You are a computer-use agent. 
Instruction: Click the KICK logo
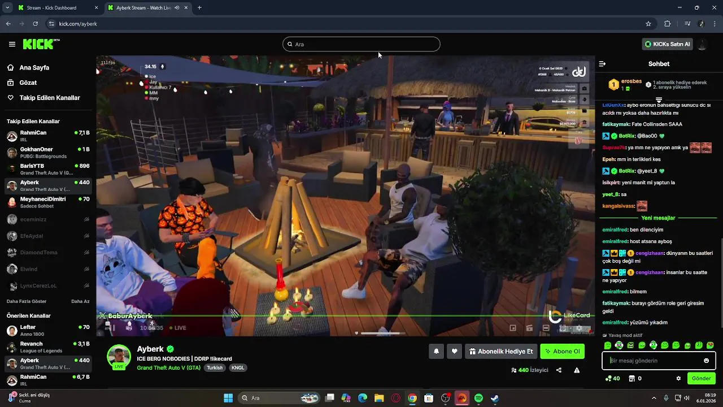tap(41, 44)
